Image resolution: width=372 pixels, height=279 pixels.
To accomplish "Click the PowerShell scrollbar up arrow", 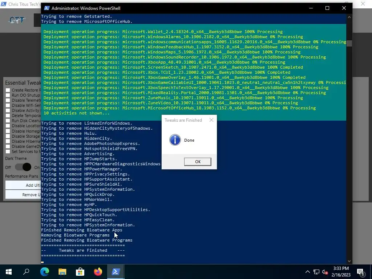I will coord(349,17).
